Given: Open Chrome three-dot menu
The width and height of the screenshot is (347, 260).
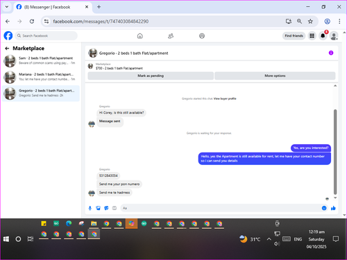Looking at the screenshot, I should [x=339, y=21].
